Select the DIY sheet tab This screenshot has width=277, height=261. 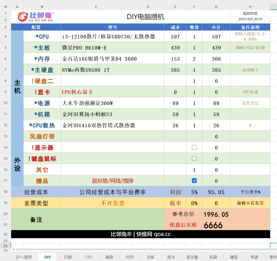click(x=48, y=257)
